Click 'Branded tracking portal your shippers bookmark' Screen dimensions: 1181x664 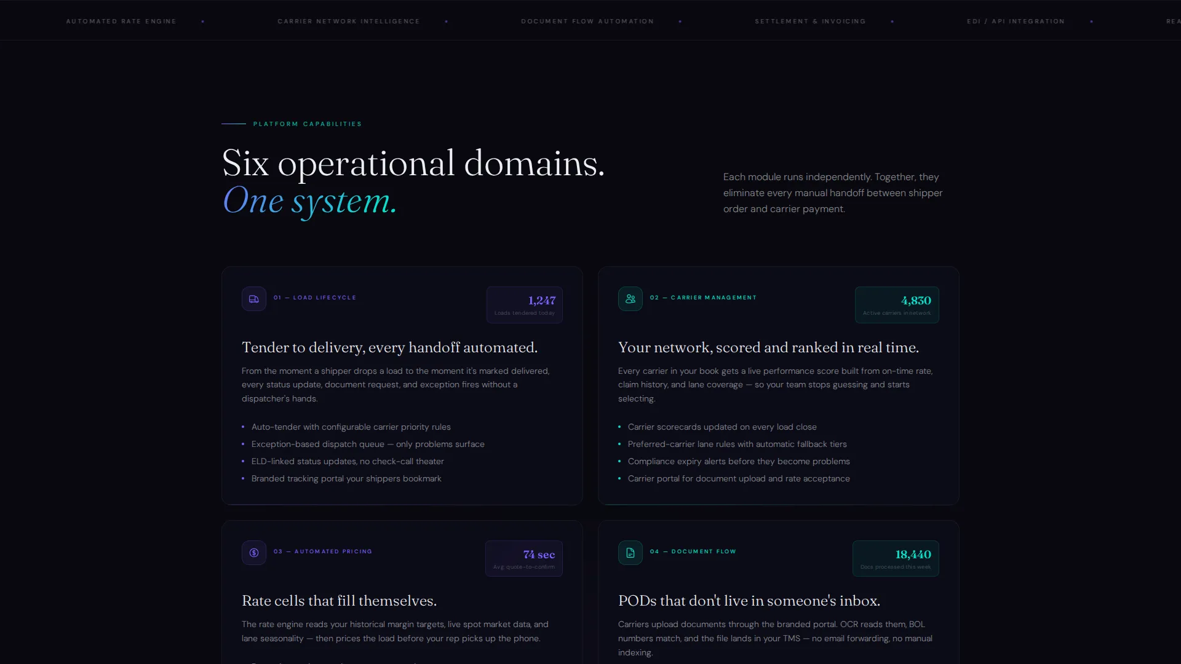(x=346, y=479)
